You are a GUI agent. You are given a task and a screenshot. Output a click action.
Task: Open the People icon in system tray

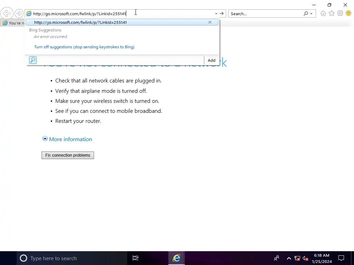(277, 258)
